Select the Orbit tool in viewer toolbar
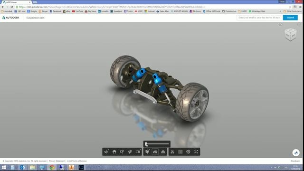 (106, 152)
